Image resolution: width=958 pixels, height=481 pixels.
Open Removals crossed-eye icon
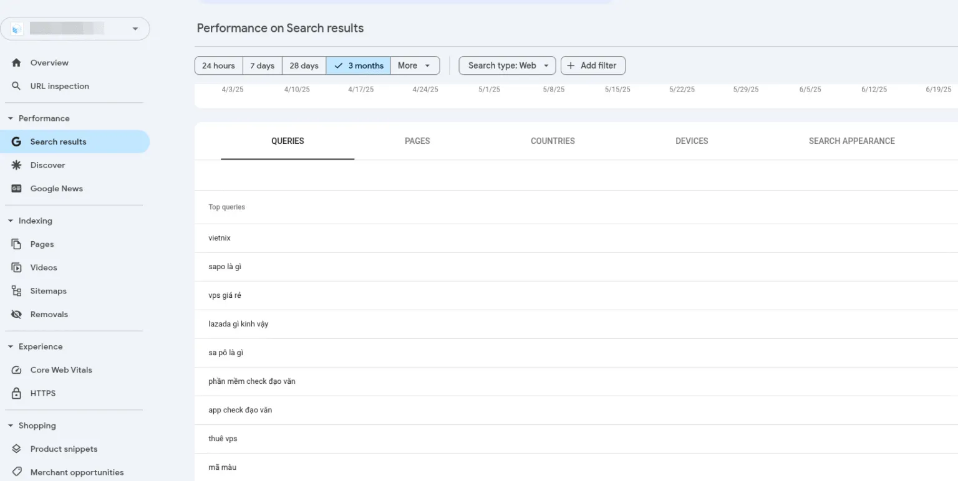click(17, 315)
